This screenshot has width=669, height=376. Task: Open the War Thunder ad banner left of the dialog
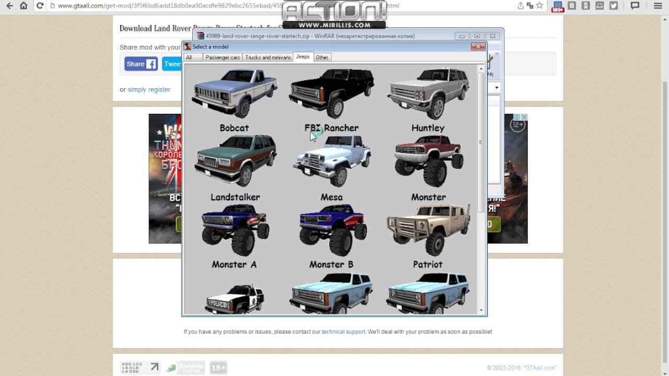click(165, 179)
